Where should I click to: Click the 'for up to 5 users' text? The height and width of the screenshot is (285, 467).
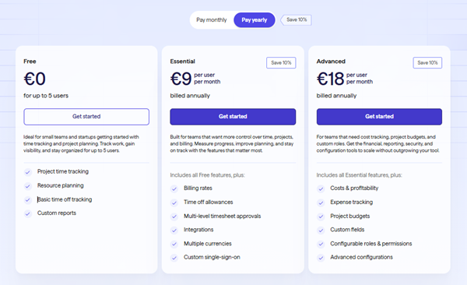click(x=46, y=96)
